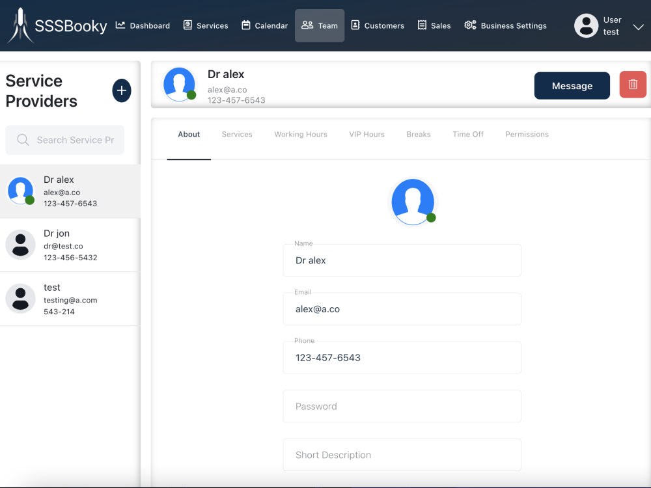Open the Permissions tab
The width and height of the screenshot is (651, 488).
coord(527,134)
